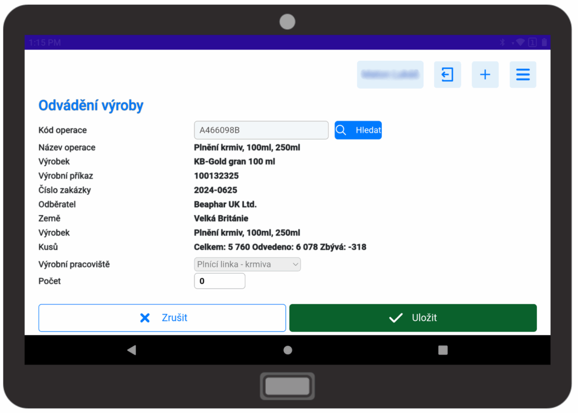The width and height of the screenshot is (578, 413).
Task: Click the blurred user name button
Action: tap(390, 75)
